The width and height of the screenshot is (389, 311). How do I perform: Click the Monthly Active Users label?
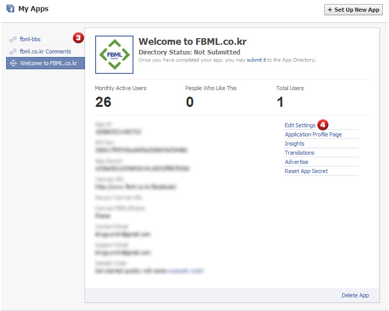(120, 88)
